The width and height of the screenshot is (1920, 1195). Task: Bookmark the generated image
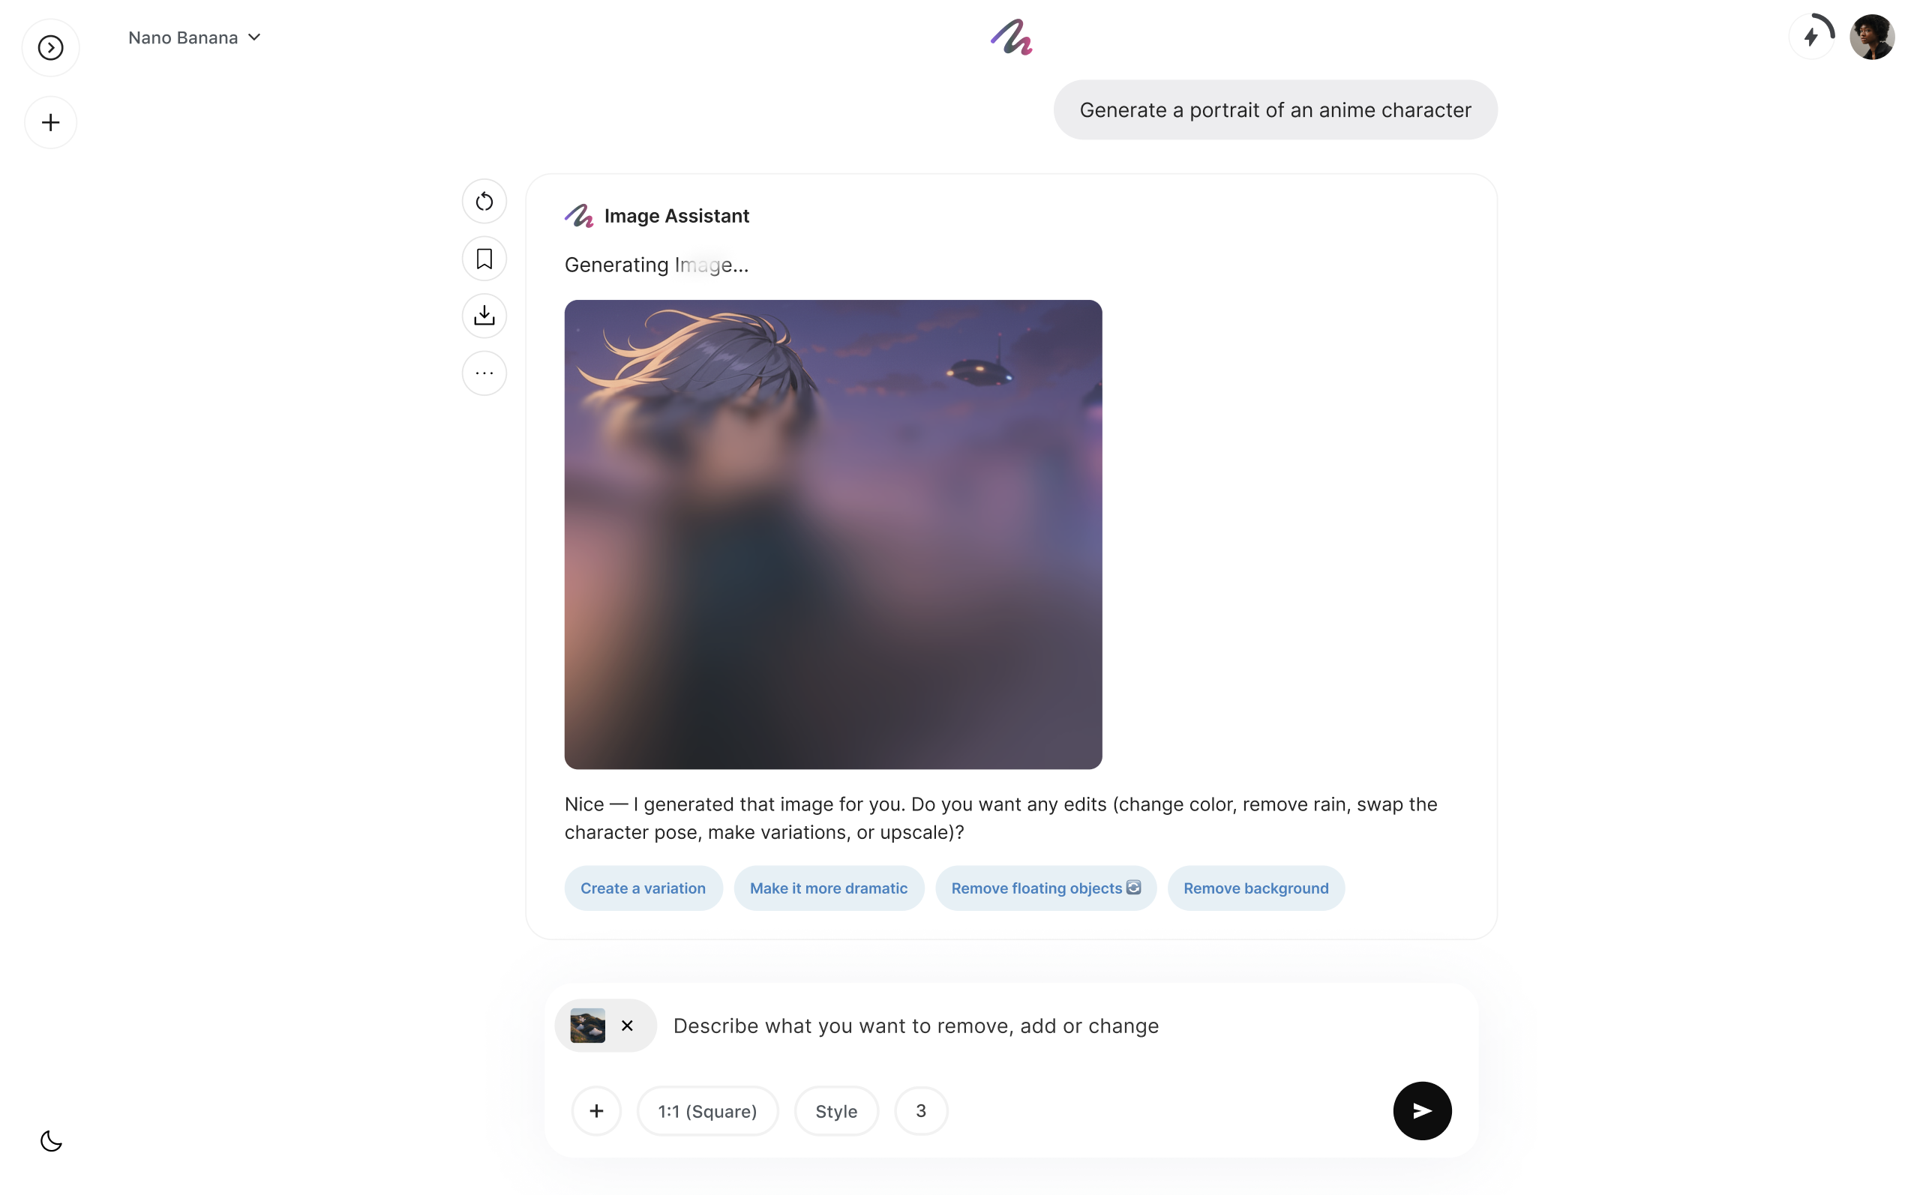pos(484,259)
